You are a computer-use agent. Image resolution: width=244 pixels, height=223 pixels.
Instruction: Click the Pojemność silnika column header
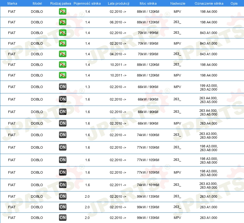coord(87,3)
